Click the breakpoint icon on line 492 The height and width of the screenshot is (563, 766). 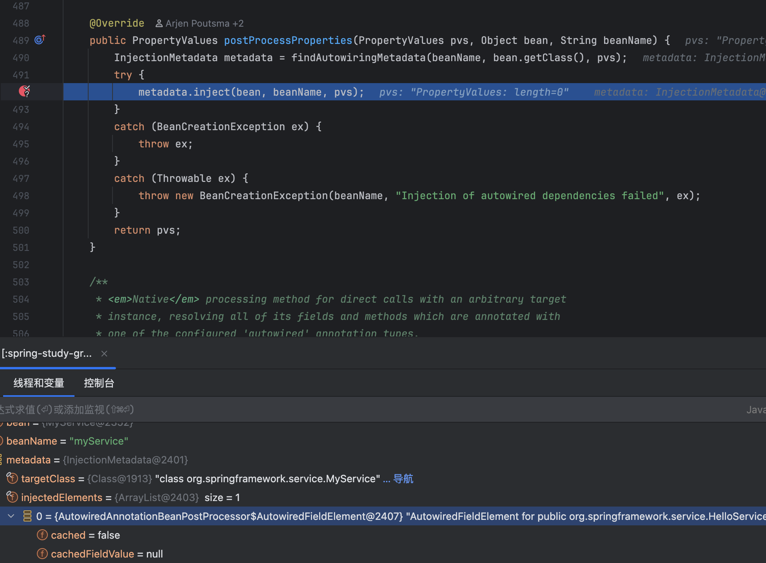[24, 91]
